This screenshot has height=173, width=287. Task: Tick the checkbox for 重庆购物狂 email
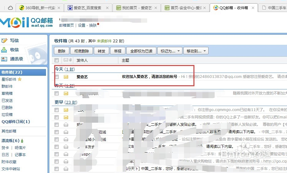56,161
